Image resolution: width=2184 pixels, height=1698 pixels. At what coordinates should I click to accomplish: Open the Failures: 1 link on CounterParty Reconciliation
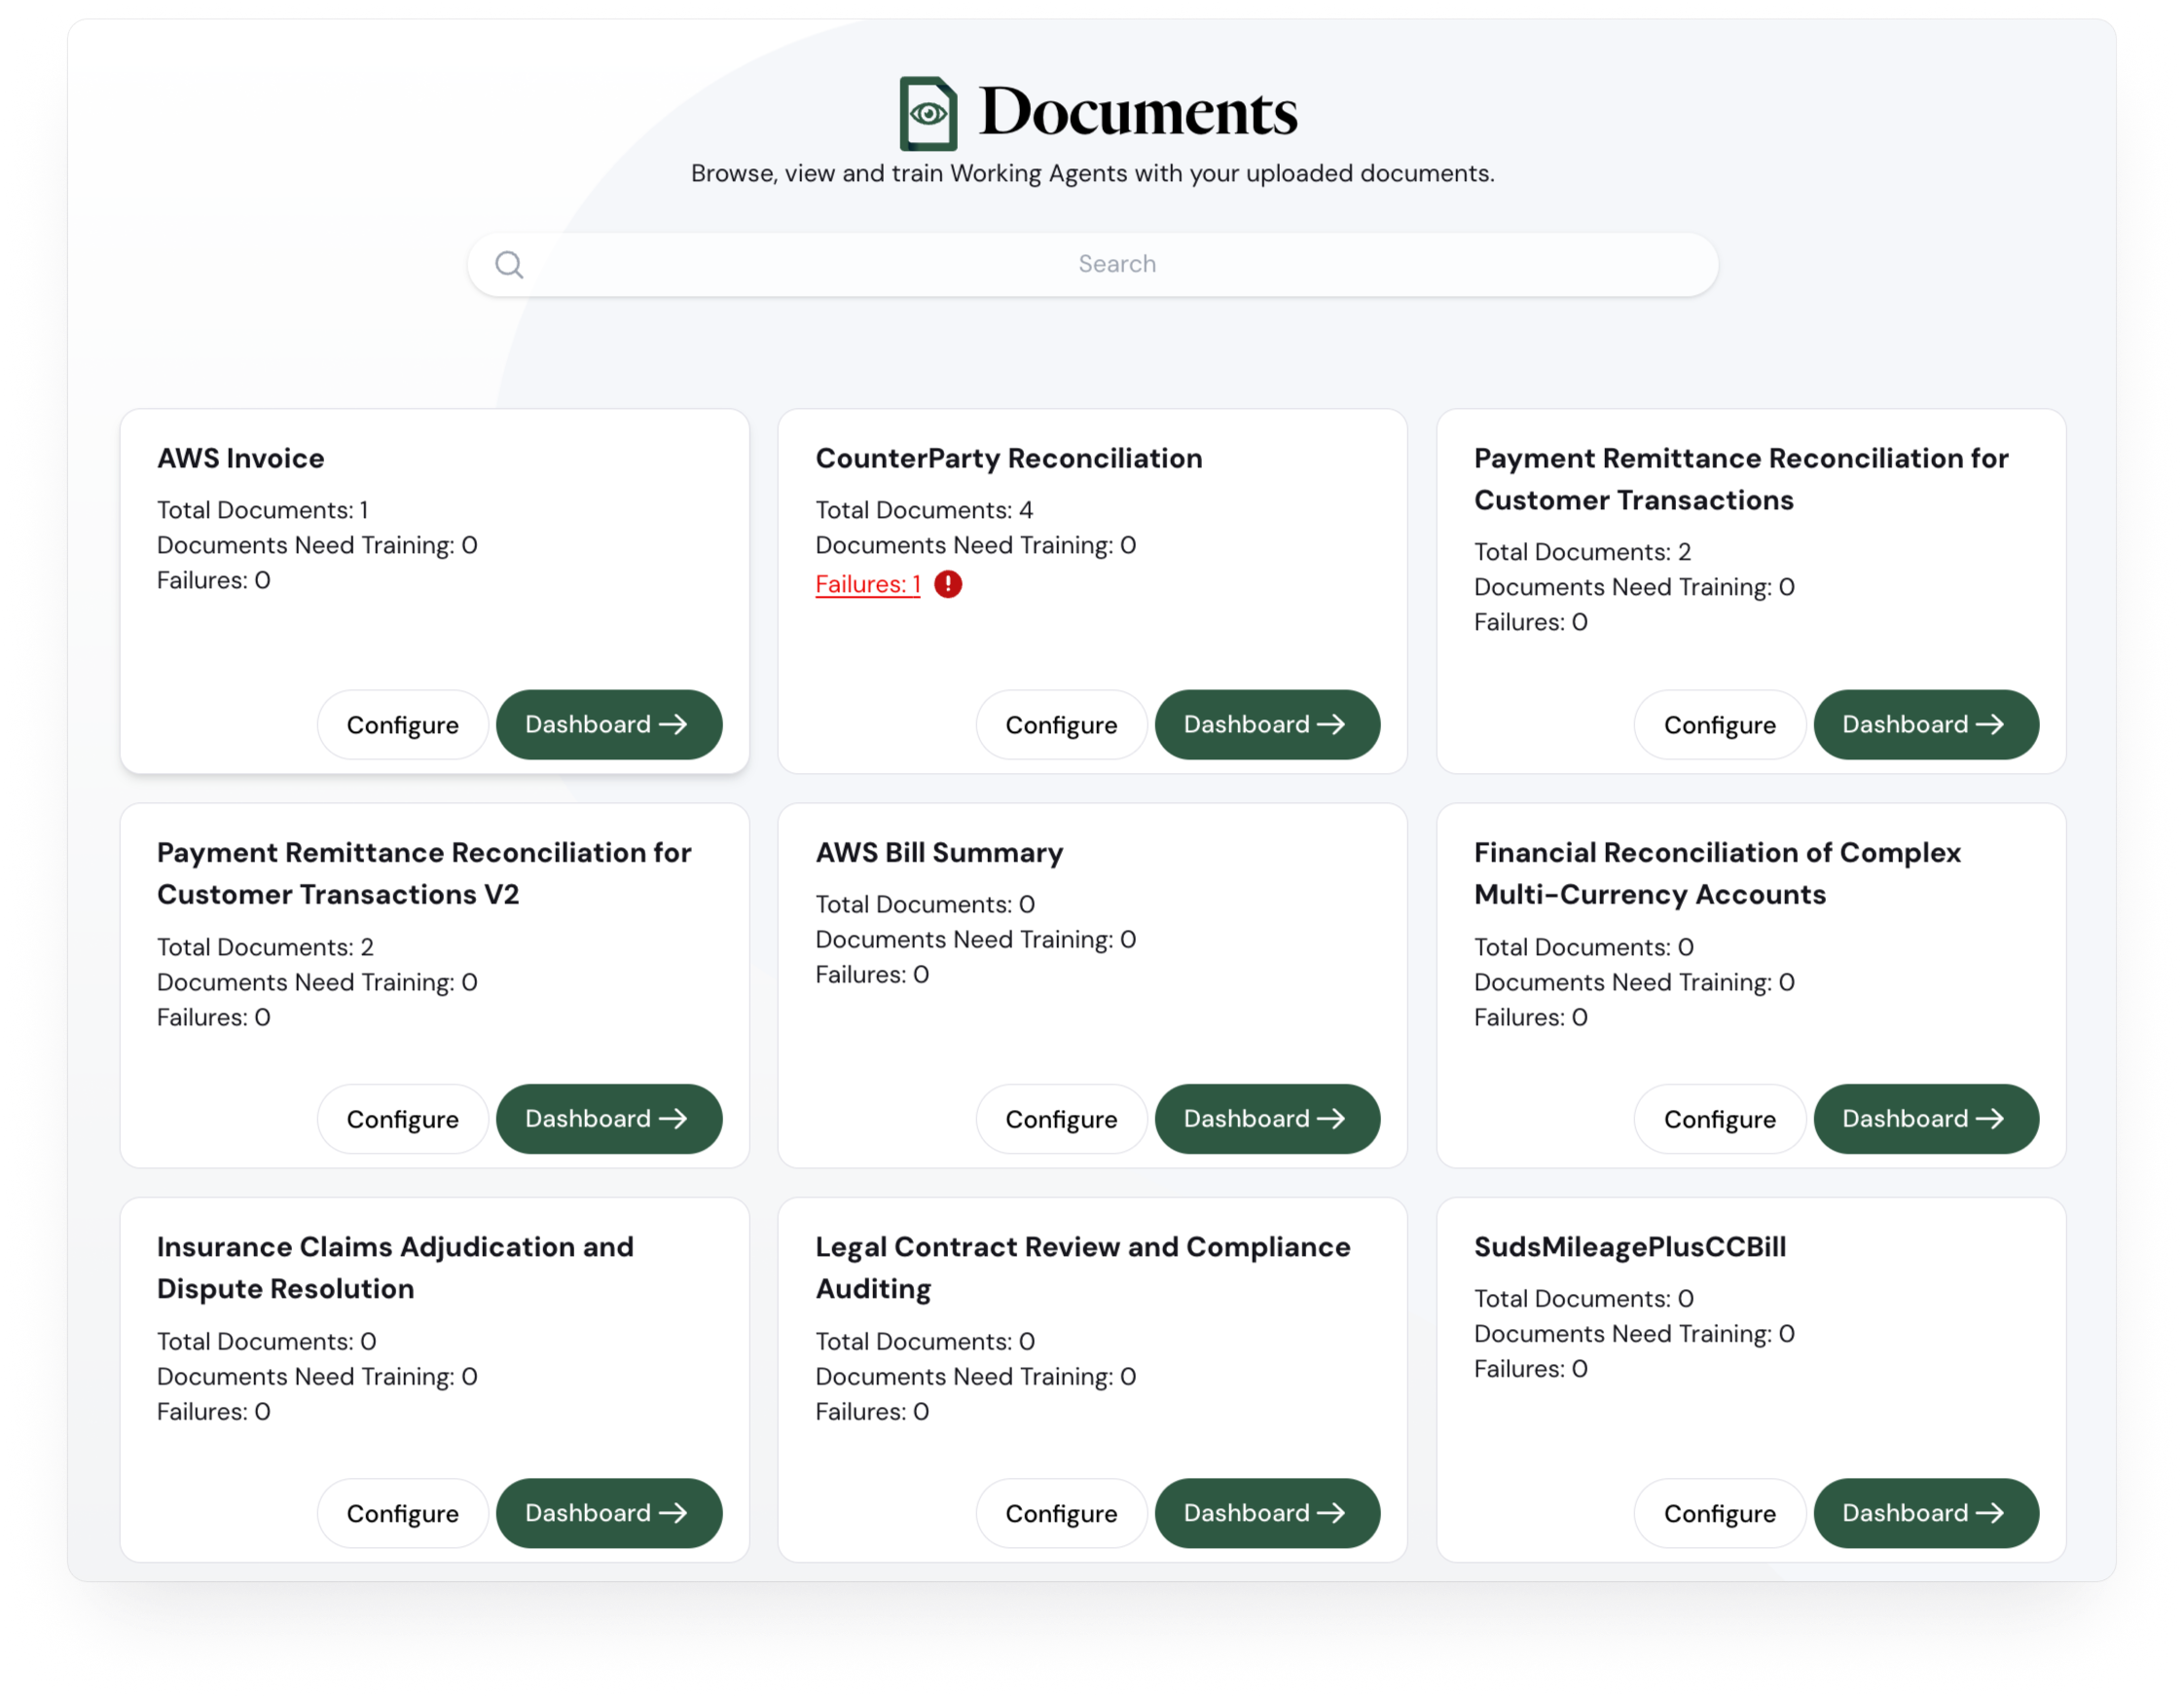(868, 584)
